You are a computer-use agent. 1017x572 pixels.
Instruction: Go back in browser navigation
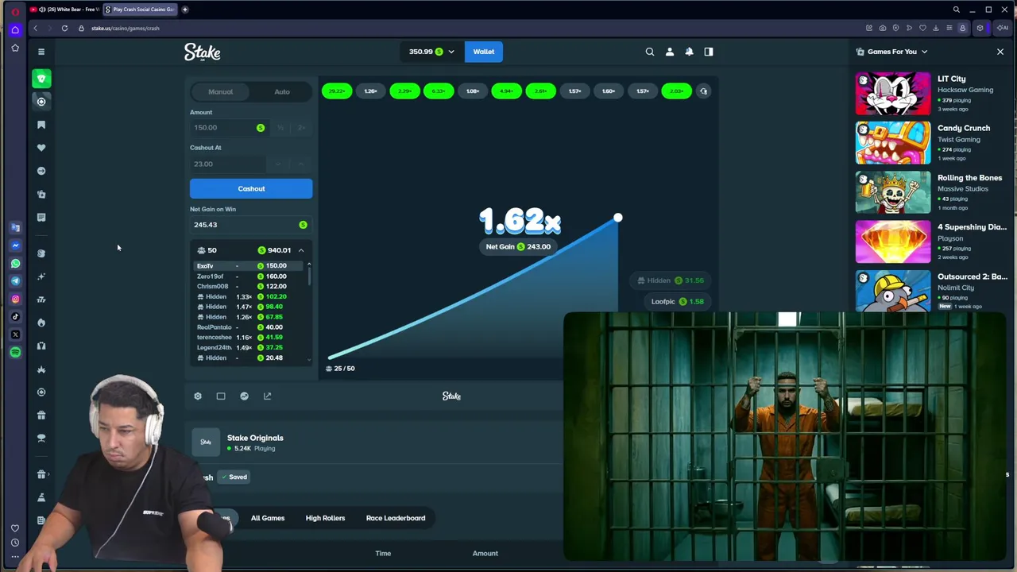coord(35,28)
